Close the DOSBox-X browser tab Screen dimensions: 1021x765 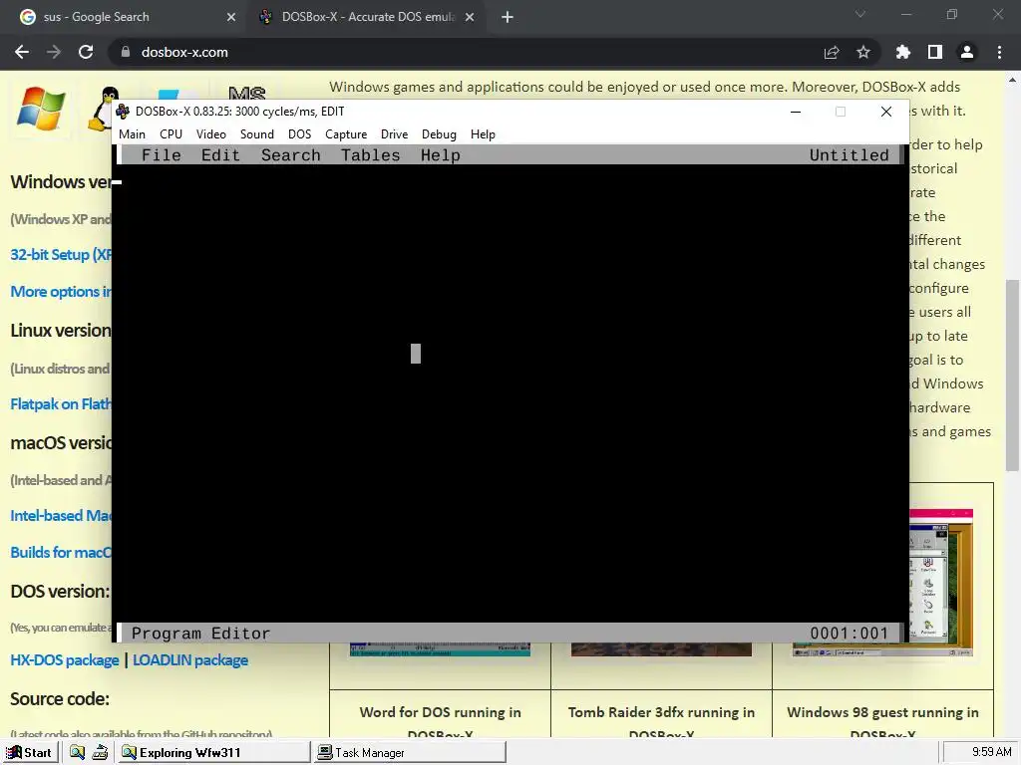click(470, 18)
